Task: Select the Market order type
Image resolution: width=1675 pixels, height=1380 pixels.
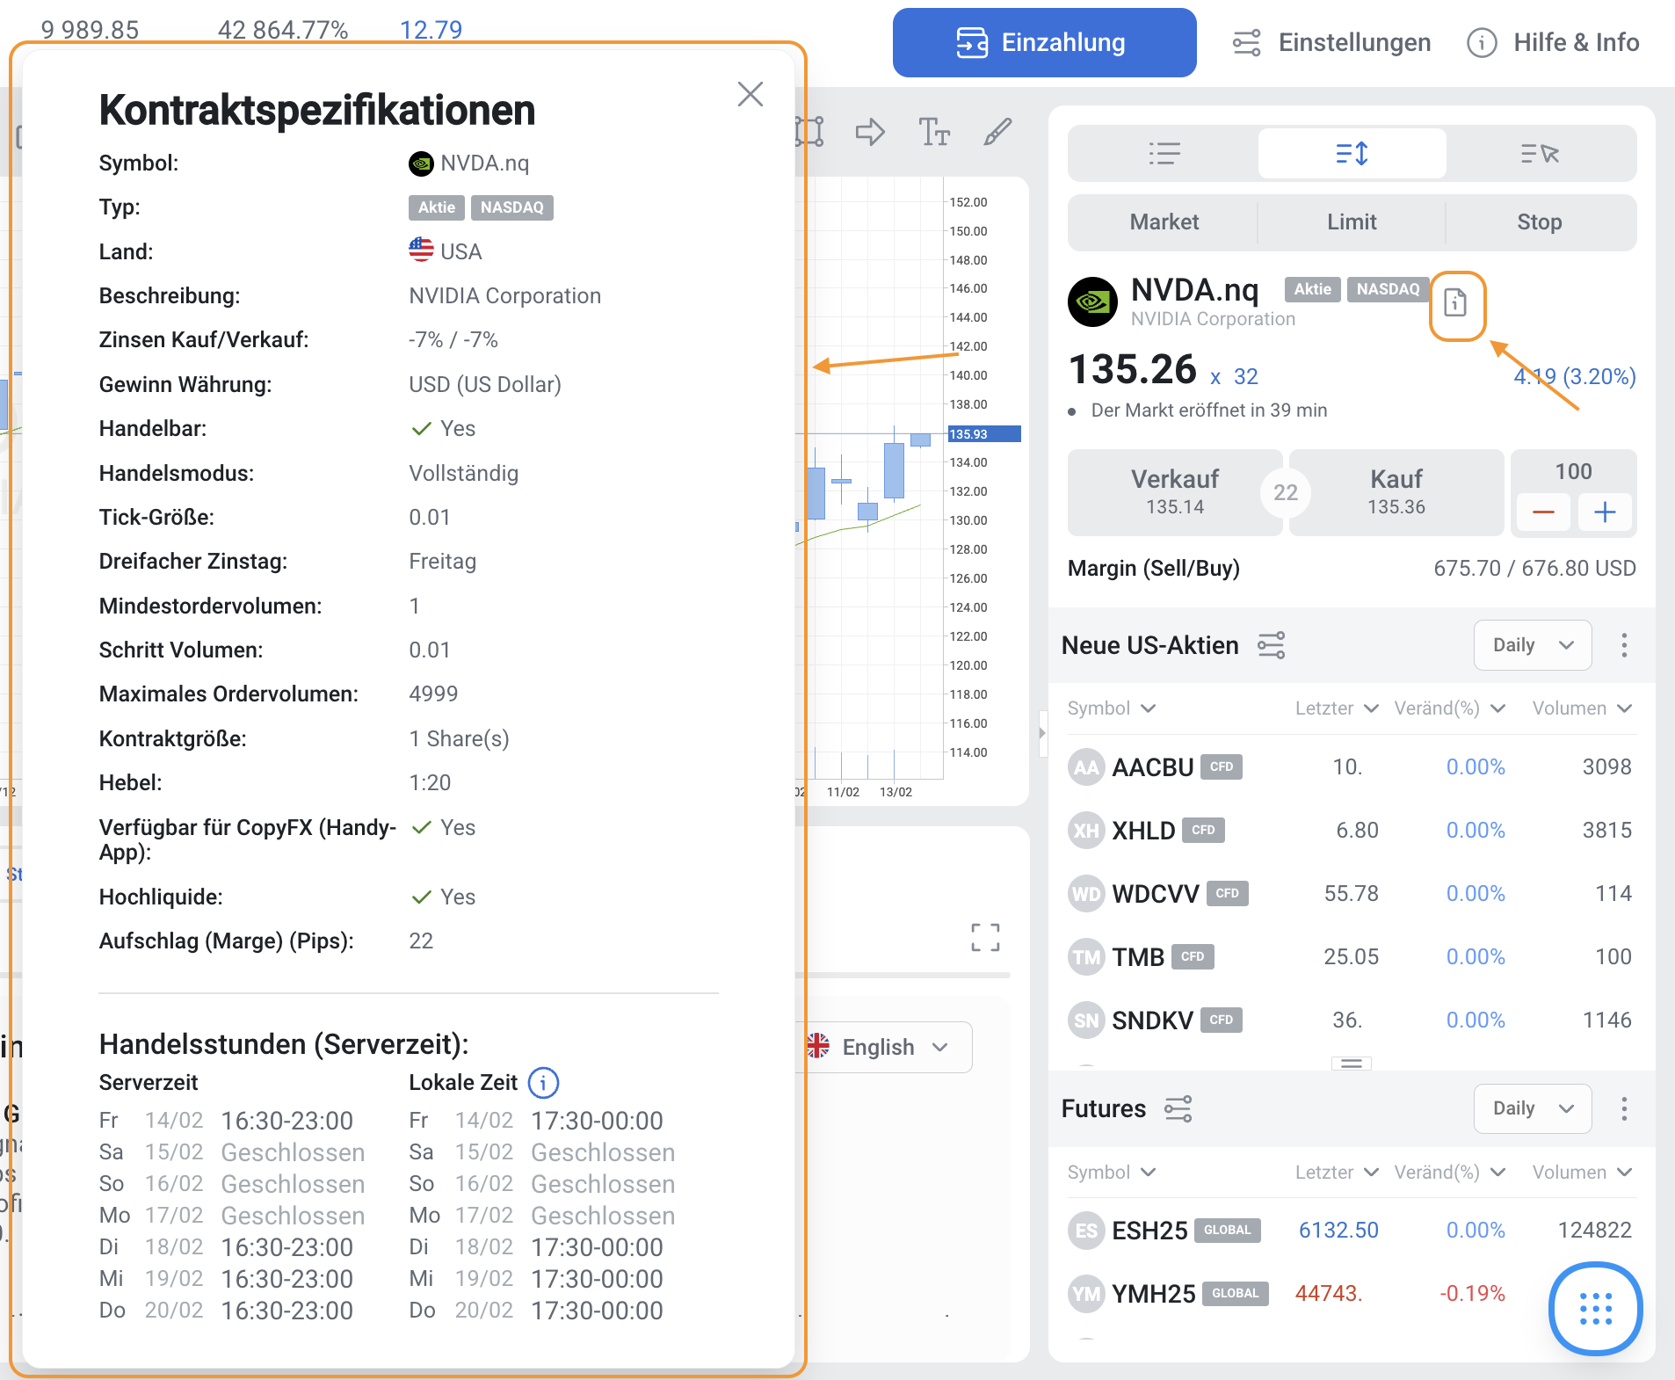Action: (x=1164, y=222)
